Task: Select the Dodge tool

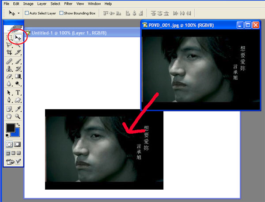Action: click(x=18, y=84)
